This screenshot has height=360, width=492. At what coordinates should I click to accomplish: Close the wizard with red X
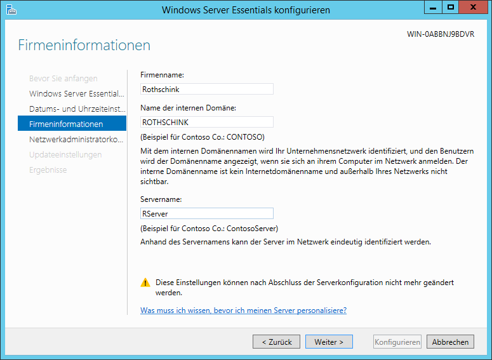pyautogui.click(x=473, y=8)
